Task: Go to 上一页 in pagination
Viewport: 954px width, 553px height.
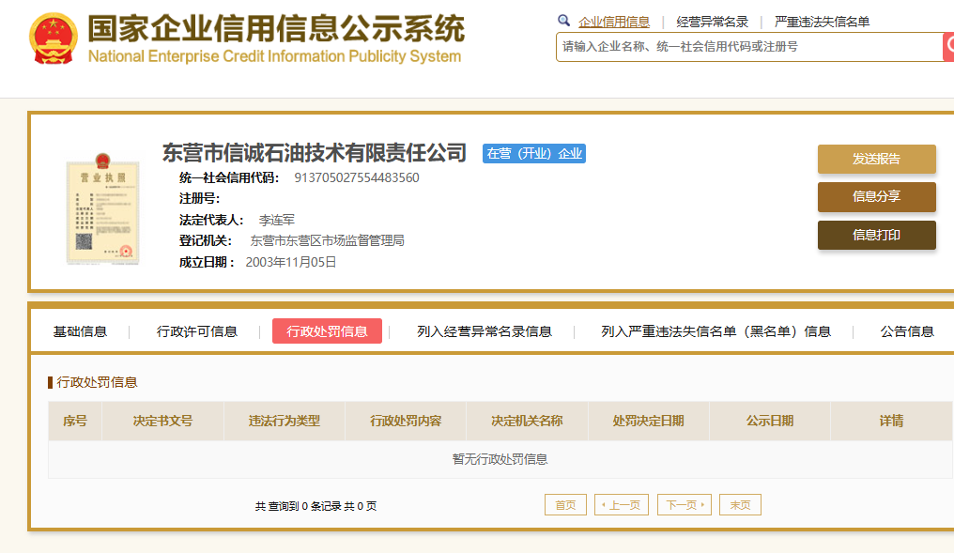Action: pyautogui.click(x=622, y=505)
